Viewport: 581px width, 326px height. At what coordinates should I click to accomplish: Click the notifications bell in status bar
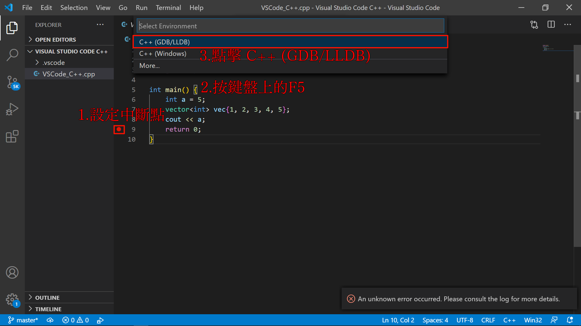[570, 320]
